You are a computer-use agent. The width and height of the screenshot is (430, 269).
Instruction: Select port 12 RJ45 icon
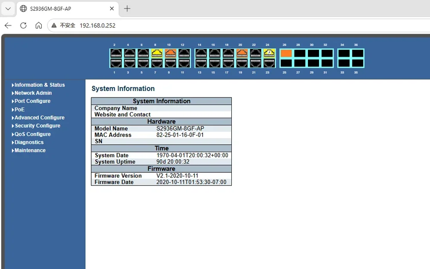[184, 53]
